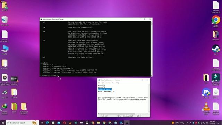Open the Format menu in Notepad
This screenshot has width=222, height=125.
pyautogui.click(x=108, y=83)
